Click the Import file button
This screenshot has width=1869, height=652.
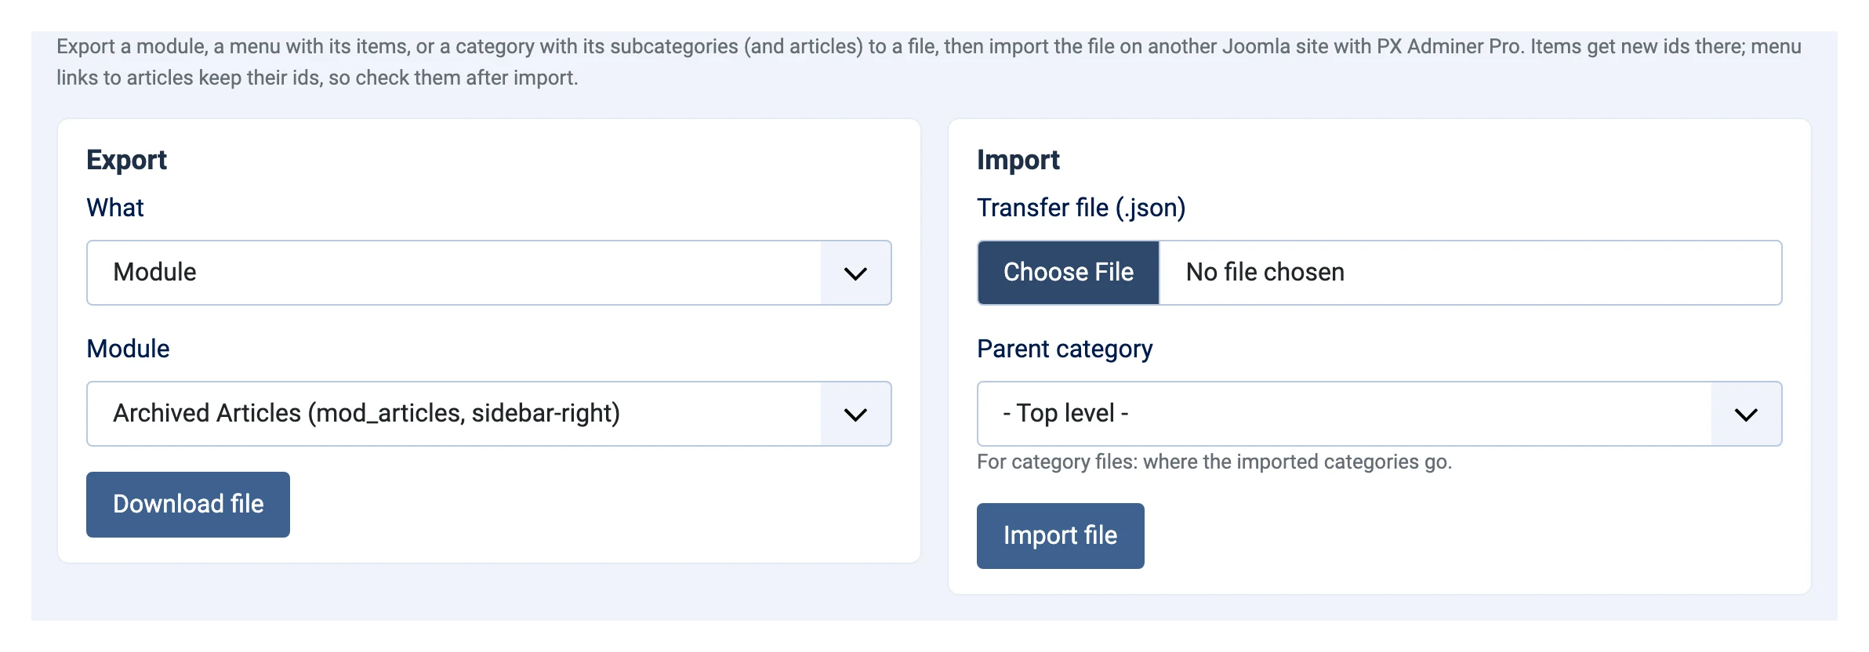(x=1060, y=536)
